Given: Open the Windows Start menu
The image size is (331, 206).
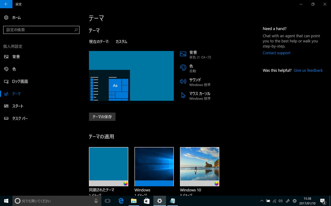Looking at the screenshot, I should click(x=6, y=201).
